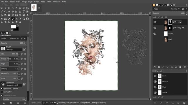This screenshot has height=105, width=188.
Task: Swap foreground and background colors
Action: tap(18, 25)
